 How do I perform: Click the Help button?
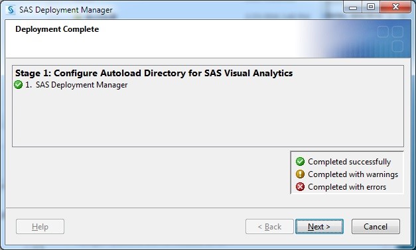[40, 226]
